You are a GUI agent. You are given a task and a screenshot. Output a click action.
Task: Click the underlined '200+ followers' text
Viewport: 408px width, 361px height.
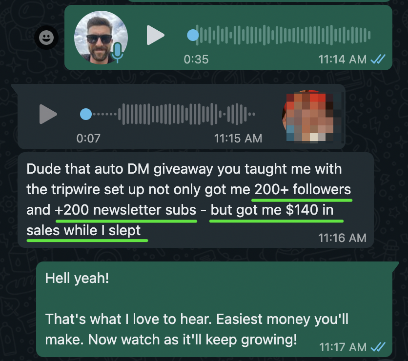pyautogui.click(x=303, y=189)
